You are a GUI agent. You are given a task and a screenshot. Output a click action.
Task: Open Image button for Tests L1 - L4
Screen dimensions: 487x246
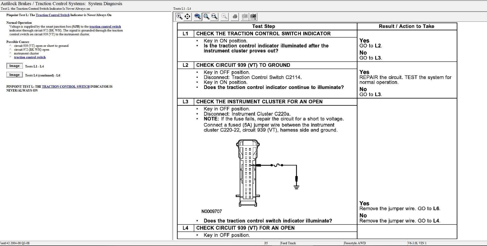click(x=14, y=66)
